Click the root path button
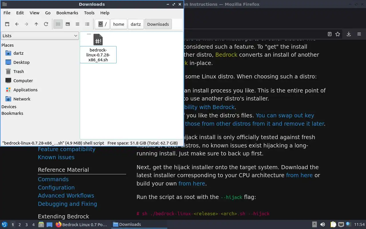This screenshot has height=229, width=366. (102, 24)
